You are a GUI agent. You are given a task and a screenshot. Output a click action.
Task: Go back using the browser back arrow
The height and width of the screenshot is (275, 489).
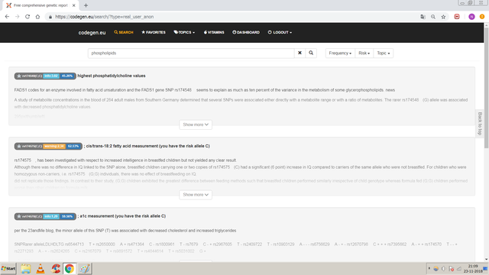click(7, 17)
